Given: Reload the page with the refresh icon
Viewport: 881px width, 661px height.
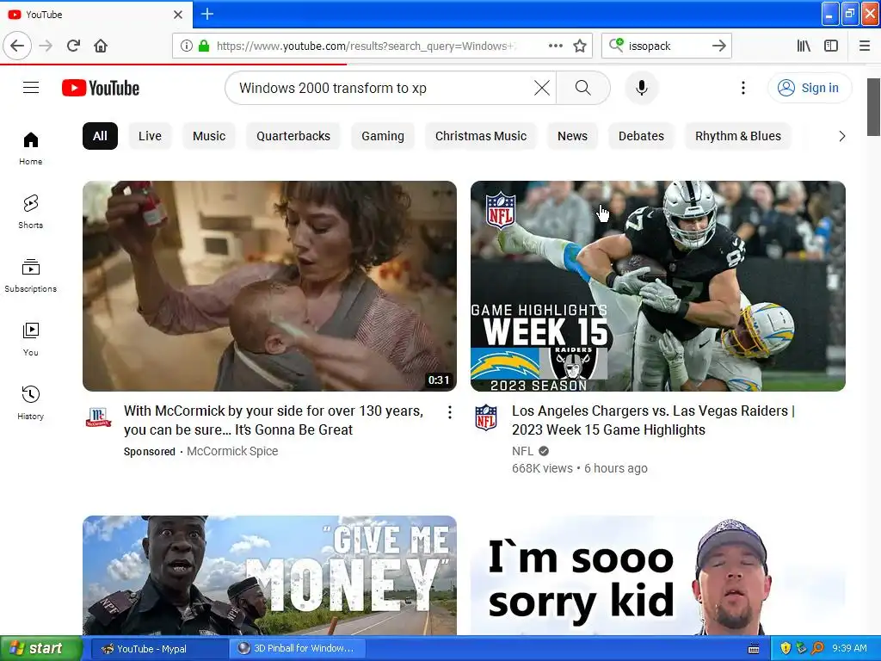Looking at the screenshot, I should click(x=74, y=46).
